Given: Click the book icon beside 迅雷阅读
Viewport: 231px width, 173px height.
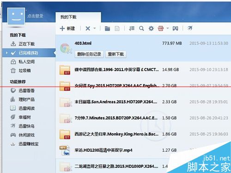Looking at the screenshot, I should pos(13,108).
